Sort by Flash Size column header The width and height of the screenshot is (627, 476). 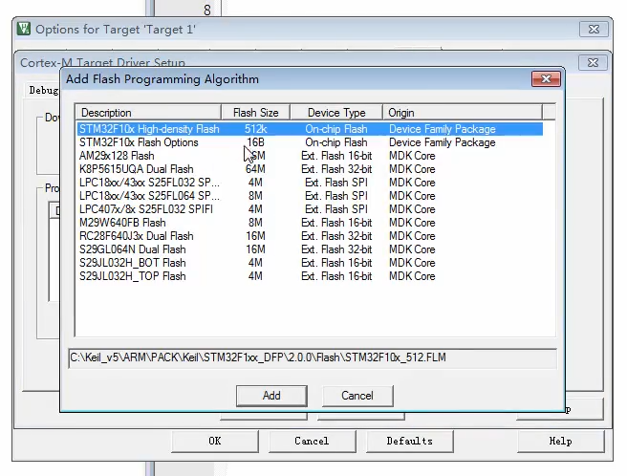click(x=255, y=113)
